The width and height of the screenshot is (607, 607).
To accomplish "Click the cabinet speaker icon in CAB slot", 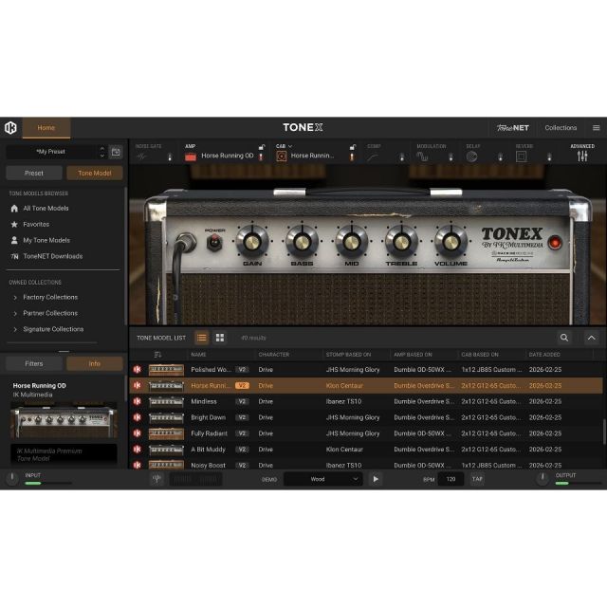I will (x=282, y=156).
